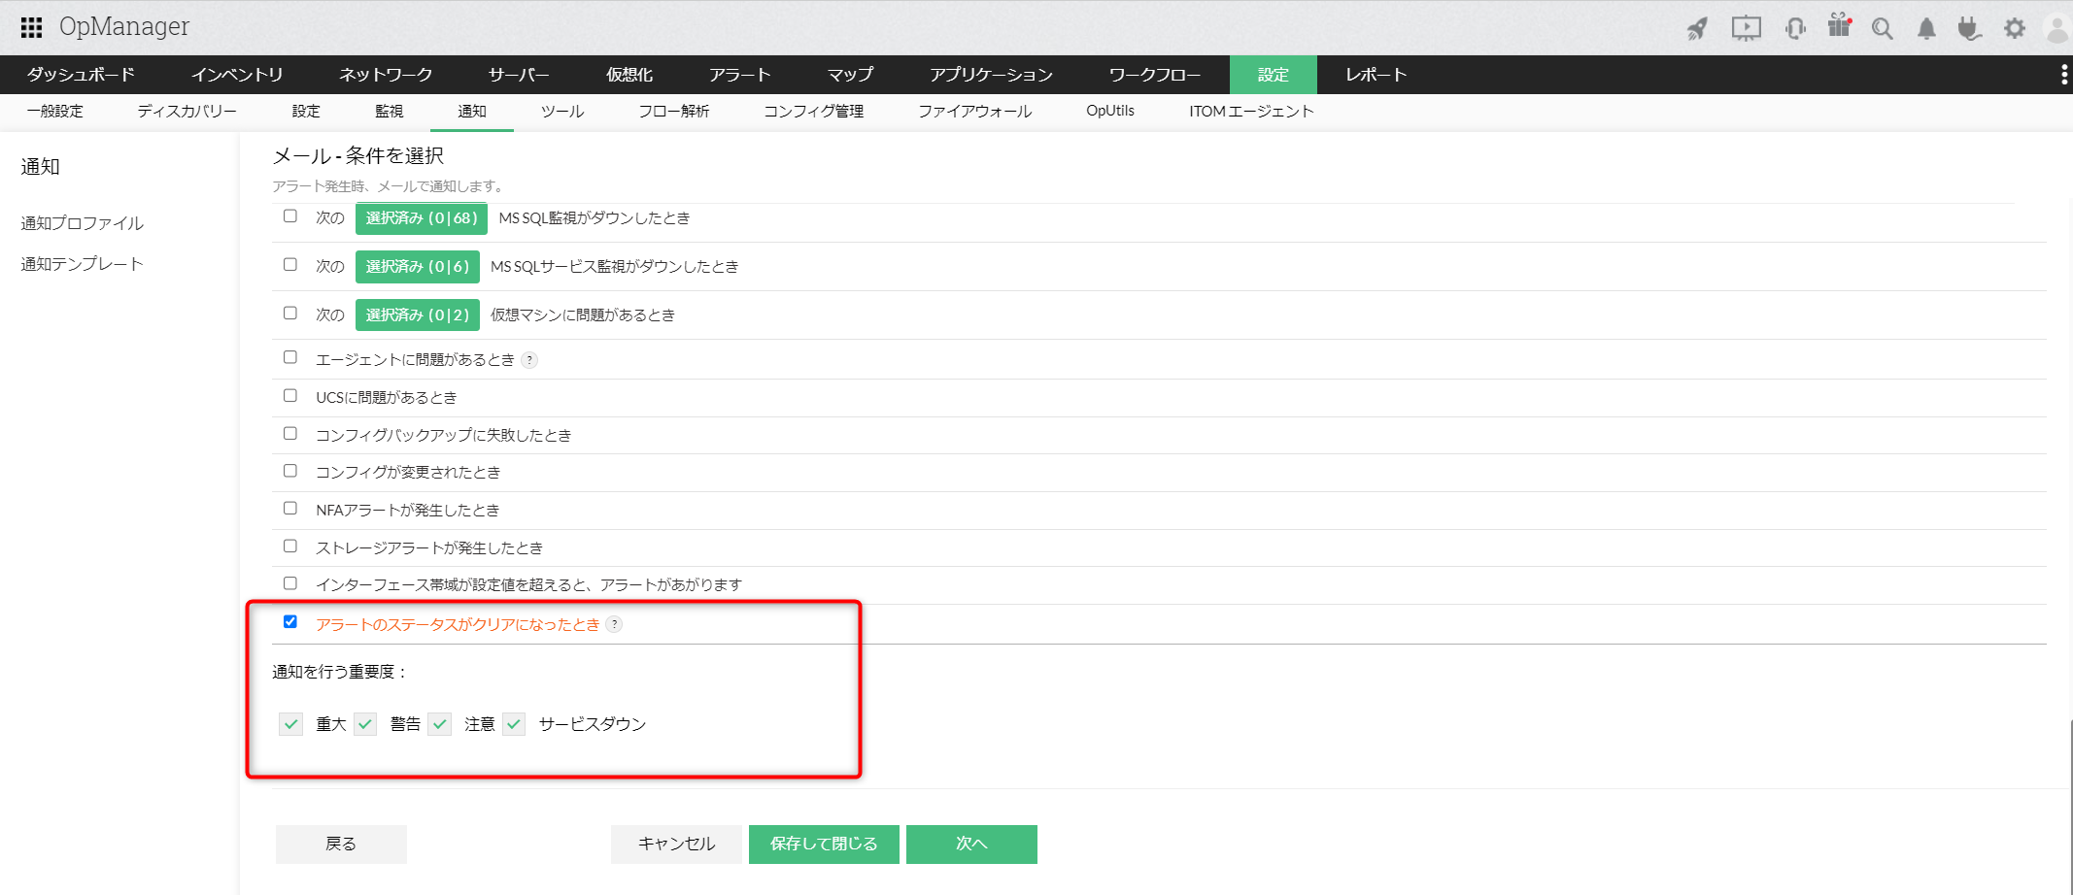
Task: Switch to the ファイアウォール sub-tab
Action: 975,112
